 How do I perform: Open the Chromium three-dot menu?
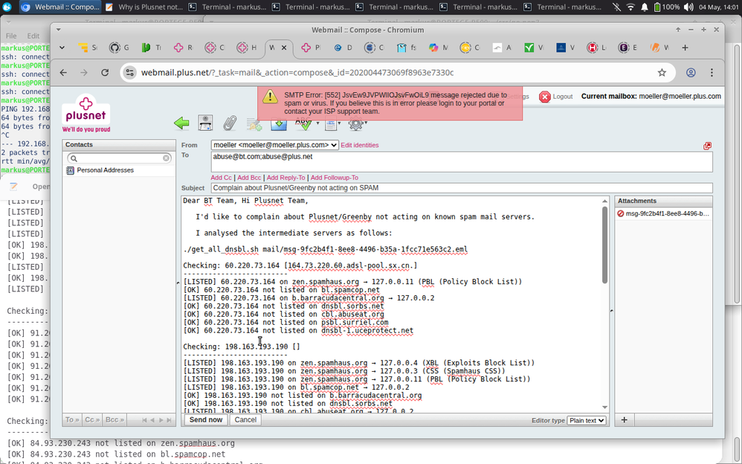(712, 72)
